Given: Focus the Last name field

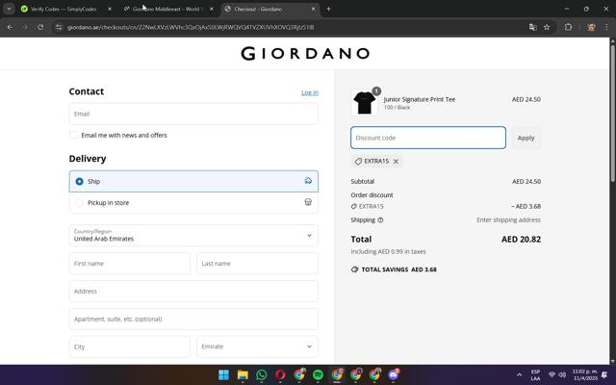Looking at the screenshot, I should coord(257,263).
